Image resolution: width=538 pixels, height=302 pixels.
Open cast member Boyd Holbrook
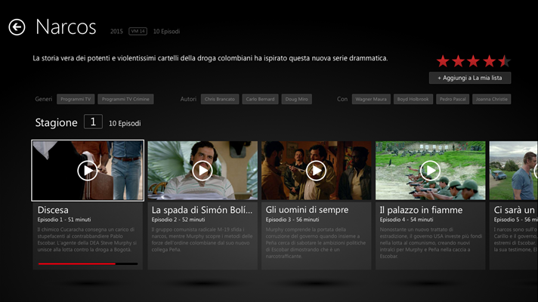tap(413, 99)
